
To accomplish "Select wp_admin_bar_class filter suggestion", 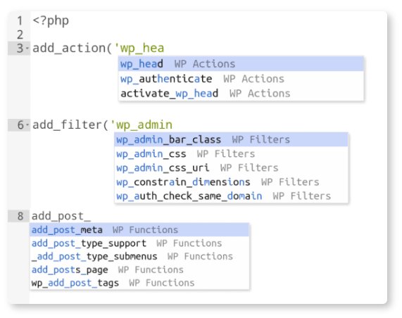I will pyautogui.click(x=231, y=140).
